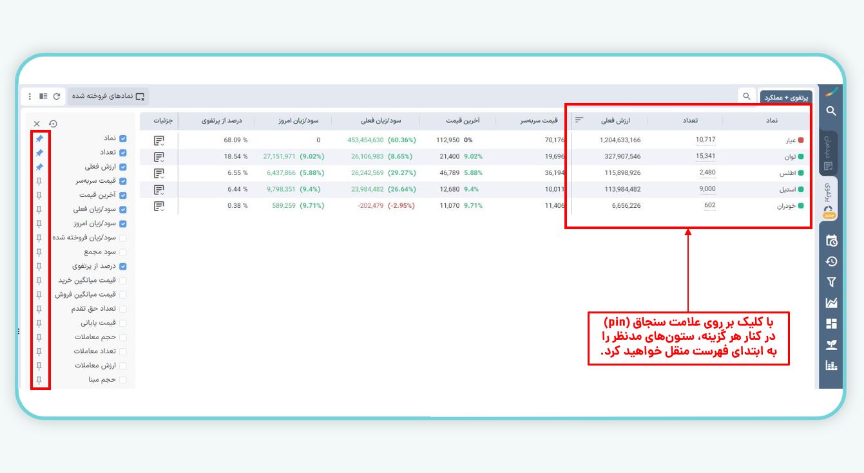Pin the سود مجمع column
This screenshot has height=473, width=864.
[39, 252]
